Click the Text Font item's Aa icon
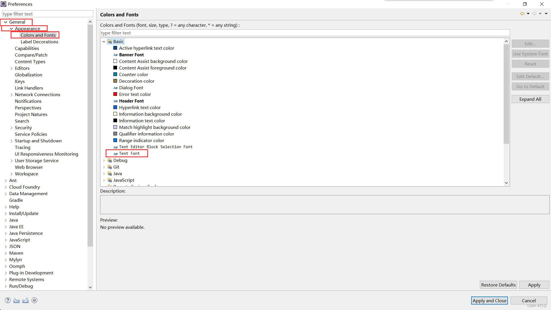 (115, 154)
